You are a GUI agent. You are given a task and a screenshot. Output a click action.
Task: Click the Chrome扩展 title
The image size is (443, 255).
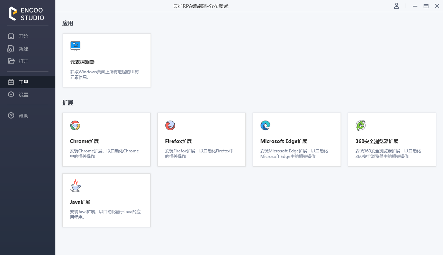(84, 141)
